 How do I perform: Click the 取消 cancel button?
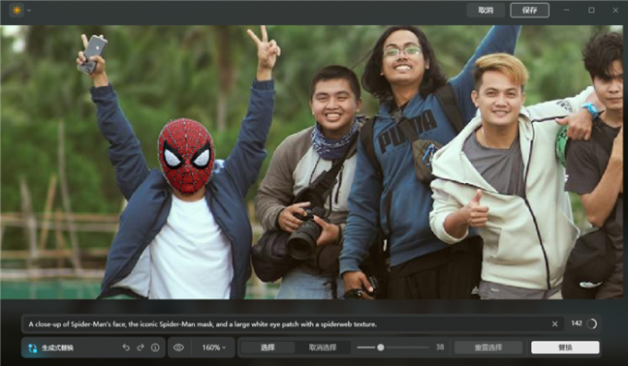[x=486, y=10]
